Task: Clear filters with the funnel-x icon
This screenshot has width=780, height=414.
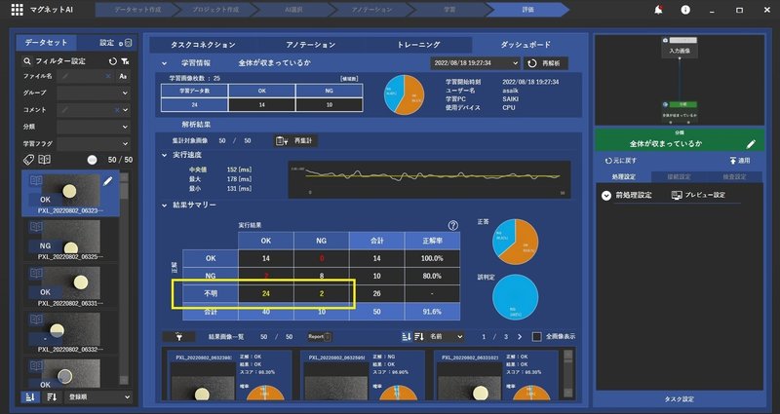Action: (126, 61)
